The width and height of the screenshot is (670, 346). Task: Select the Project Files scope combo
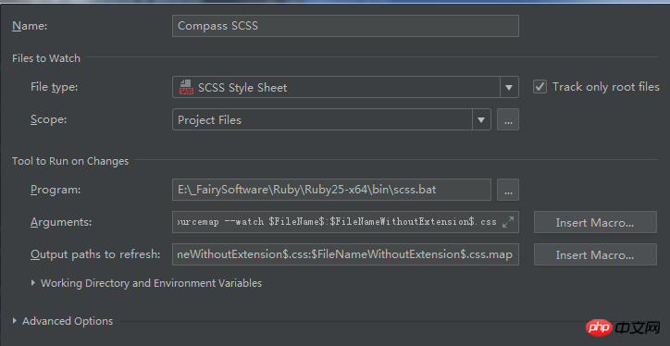pos(331,120)
